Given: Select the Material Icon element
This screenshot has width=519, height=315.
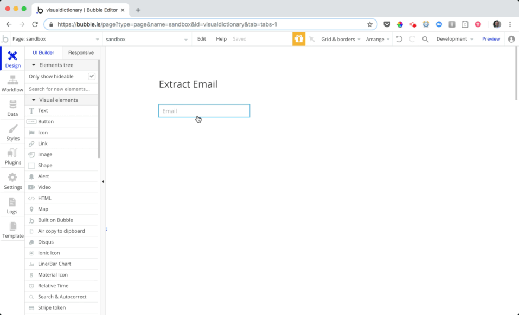Looking at the screenshot, I should (62, 275).
